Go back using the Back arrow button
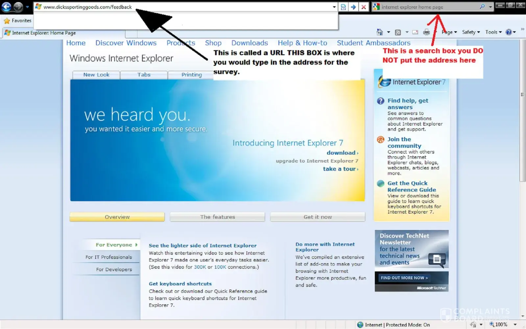The height and width of the screenshot is (329, 526). [x=7, y=7]
